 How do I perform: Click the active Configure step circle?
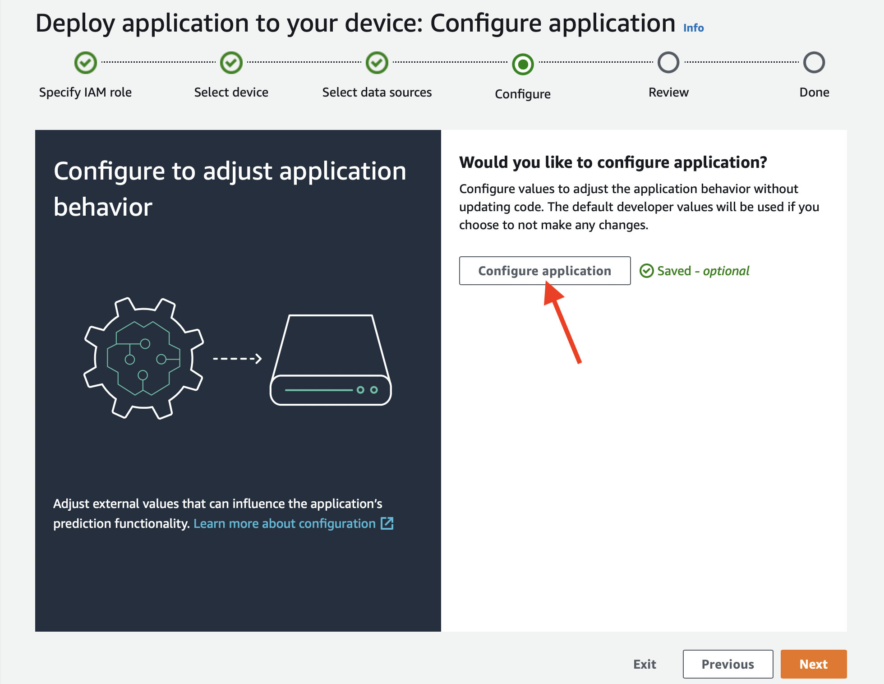click(x=523, y=65)
